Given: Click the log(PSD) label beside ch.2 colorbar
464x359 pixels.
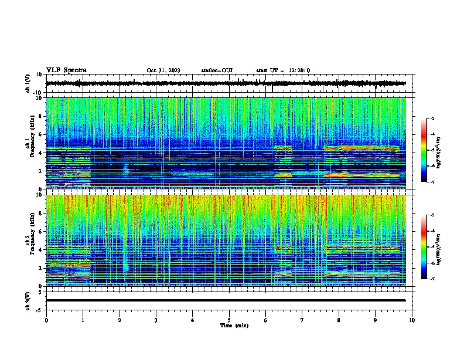Looking at the screenshot, I should point(439,249).
